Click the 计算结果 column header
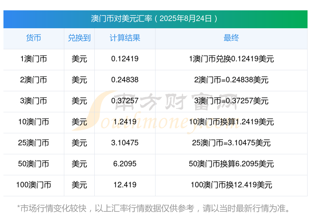311x219 pixels. [125, 38]
